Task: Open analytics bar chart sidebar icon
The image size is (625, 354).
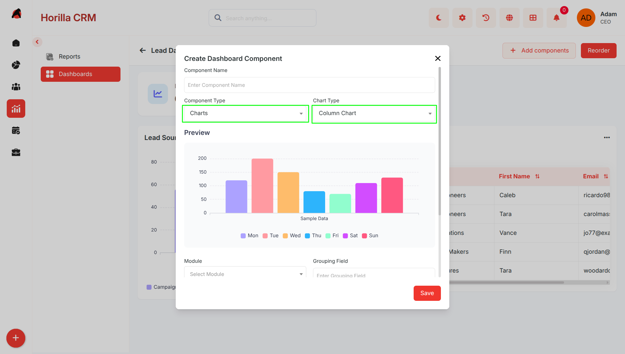Action: [x=16, y=109]
